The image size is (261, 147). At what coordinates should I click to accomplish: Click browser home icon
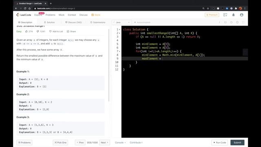tap(29, 8)
